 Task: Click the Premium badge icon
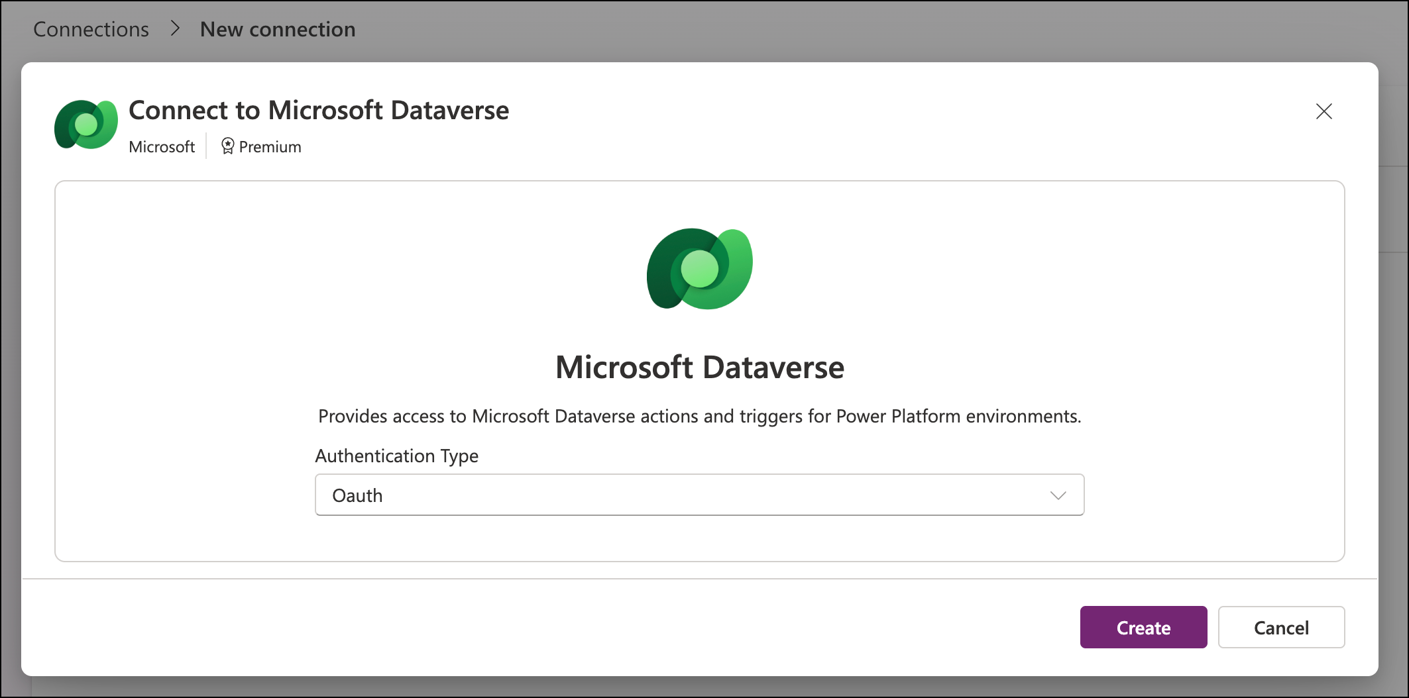pos(227,146)
